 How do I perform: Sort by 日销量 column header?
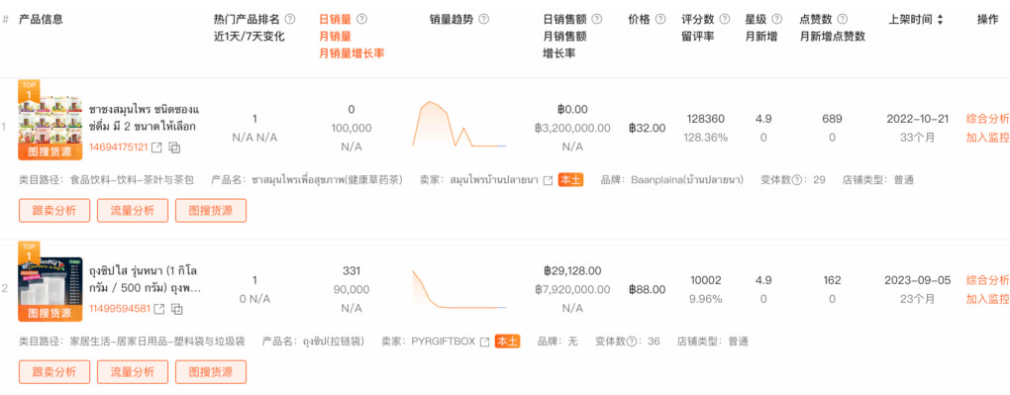pos(335,20)
